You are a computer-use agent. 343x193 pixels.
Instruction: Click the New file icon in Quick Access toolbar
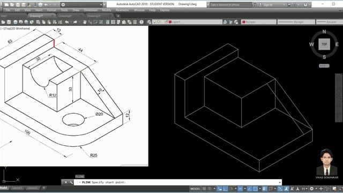pyautogui.click(x=6, y=5)
